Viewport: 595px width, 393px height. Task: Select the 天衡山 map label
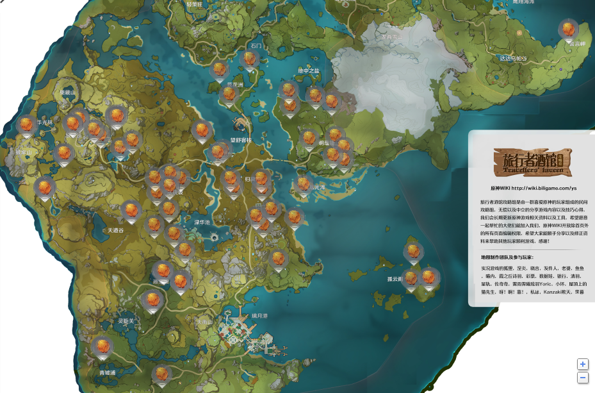coord(204,322)
